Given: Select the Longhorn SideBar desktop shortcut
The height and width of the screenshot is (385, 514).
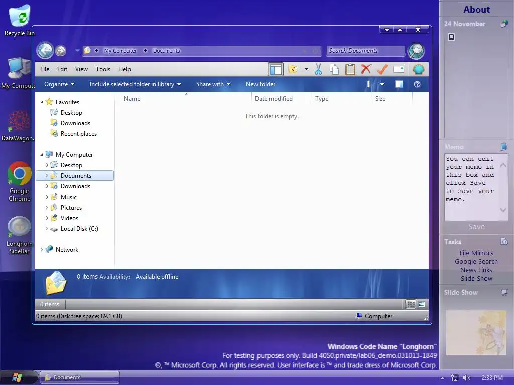Looking at the screenshot, I should tap(19, 235).
